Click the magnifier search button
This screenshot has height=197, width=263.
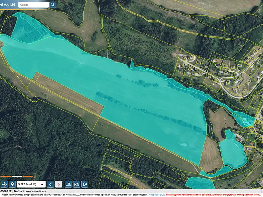click(53, 5)
